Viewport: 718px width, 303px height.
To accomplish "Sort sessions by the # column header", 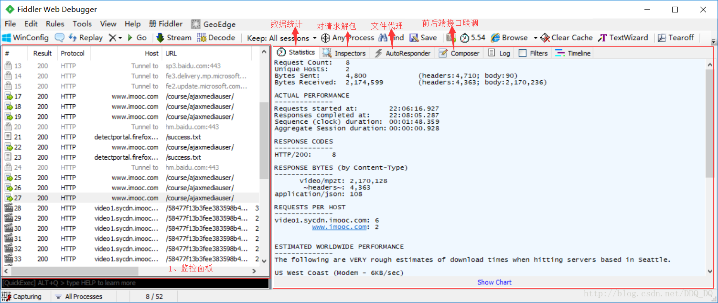I will pyautogui.click(x=15, y=54).
